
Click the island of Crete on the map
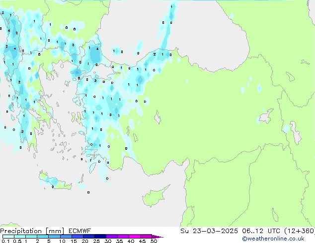pos(55,182)
